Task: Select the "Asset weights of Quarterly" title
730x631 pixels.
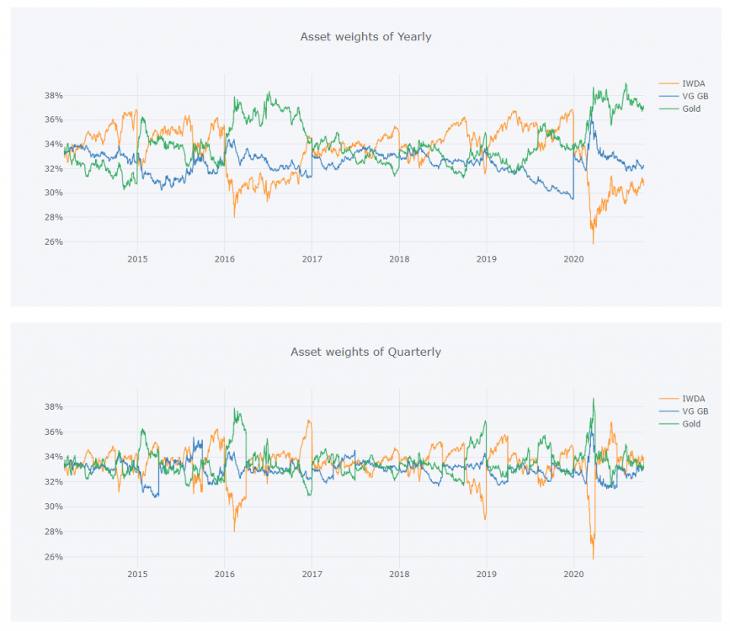Action: click(365, 352)
